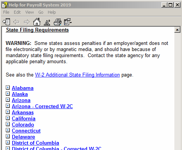
Task: Change font size with the A icon
Action: 47,22
